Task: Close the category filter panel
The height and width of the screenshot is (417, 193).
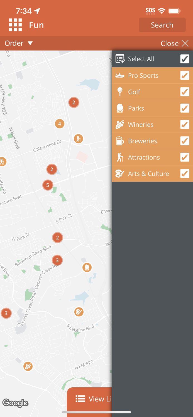Action: click(175, 43)
